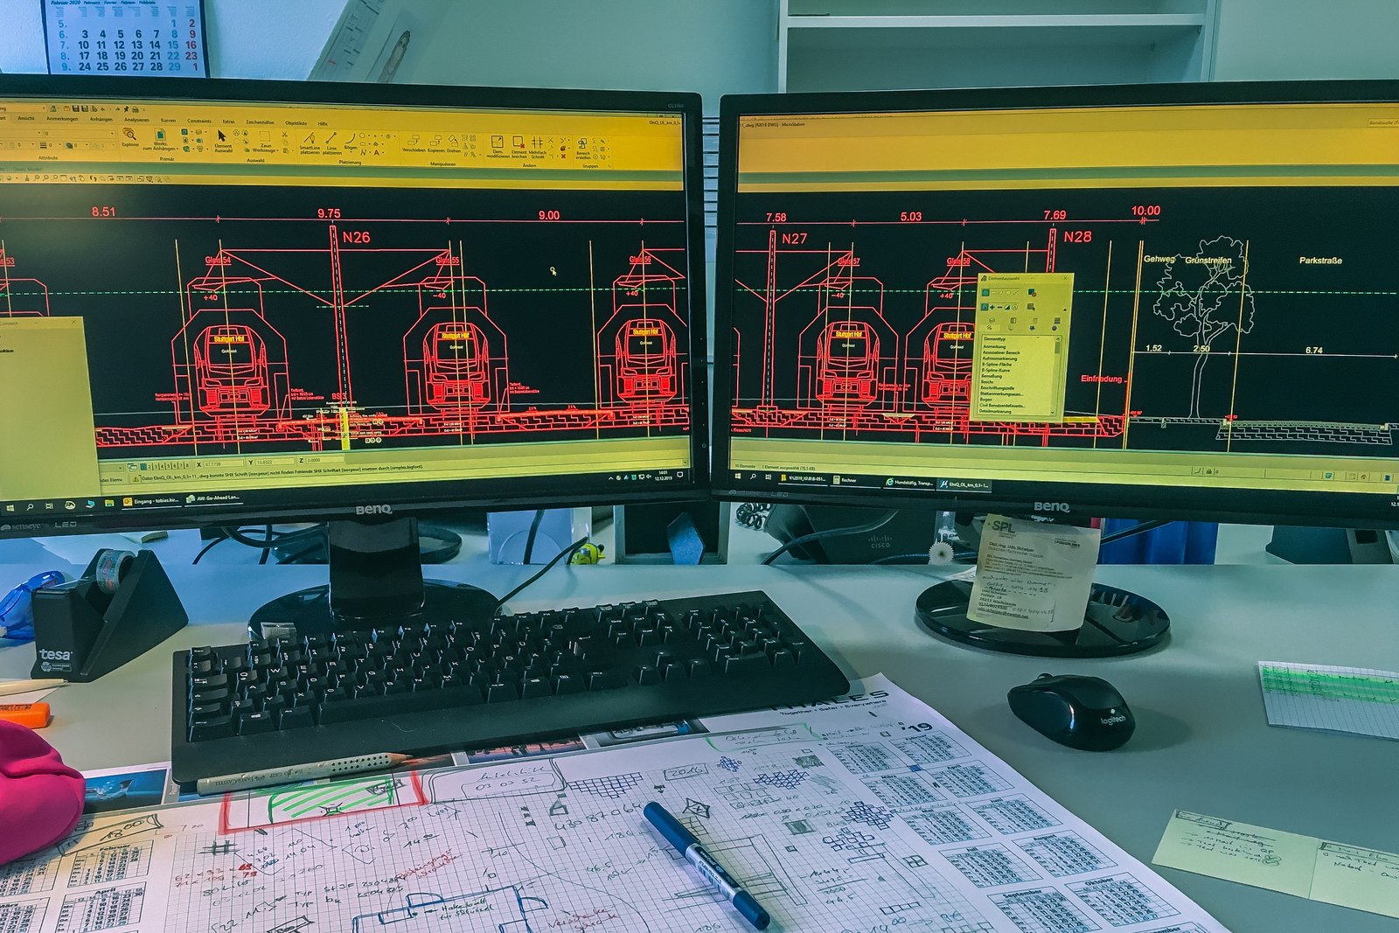Switch to the Anmerkungen ribbon tab
Screen dimensions: 1399x933
pos(62,119)
